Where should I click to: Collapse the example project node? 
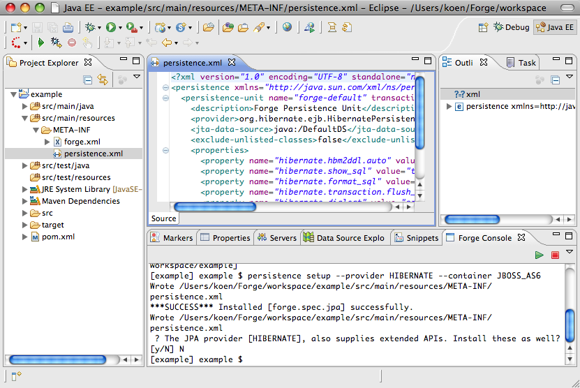click(x=14, y=94)
